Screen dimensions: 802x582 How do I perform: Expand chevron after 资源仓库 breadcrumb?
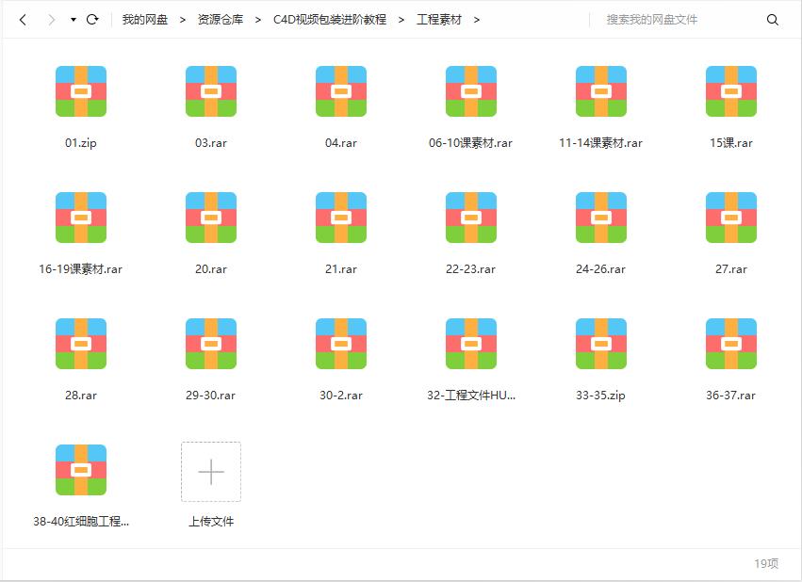pos(258,20)
